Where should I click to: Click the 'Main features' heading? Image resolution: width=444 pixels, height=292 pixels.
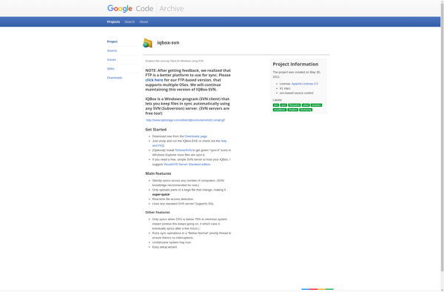tap(158, 173)
